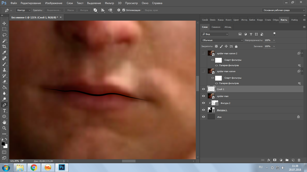The width and height of the screenshot is (307, 172).
Task: Select the Lasso tool
Action: [4, 35]
